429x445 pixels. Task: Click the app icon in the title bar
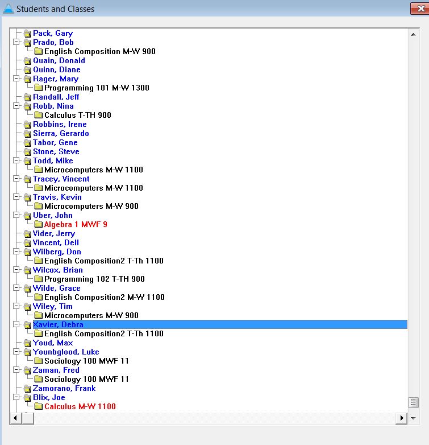pyautogui.click(x=8, y=9)
